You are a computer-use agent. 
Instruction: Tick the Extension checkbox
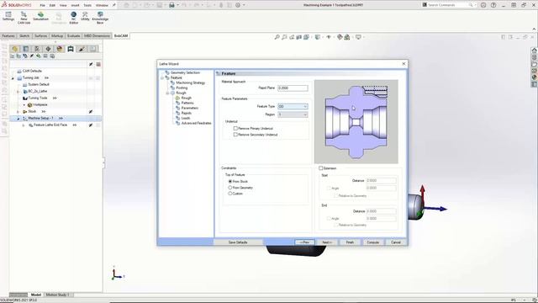coord(321,168)
